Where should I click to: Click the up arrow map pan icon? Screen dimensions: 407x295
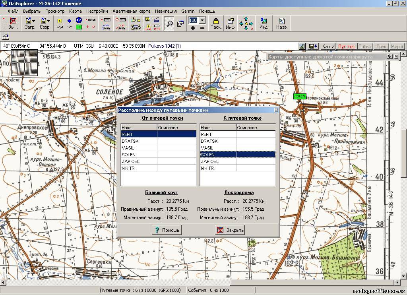pyautogui.click(x=246, y=18)
